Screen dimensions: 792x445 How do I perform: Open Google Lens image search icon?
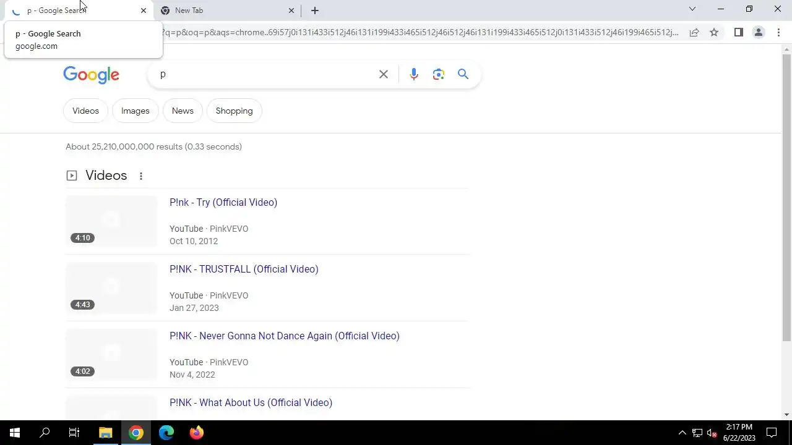point(439,74)
